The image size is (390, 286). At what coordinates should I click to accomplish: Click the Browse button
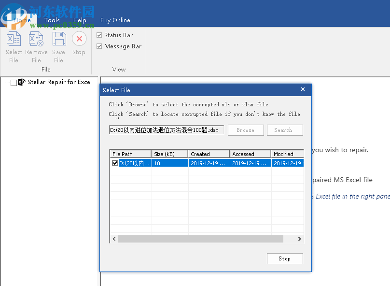[x=246, y=130]
